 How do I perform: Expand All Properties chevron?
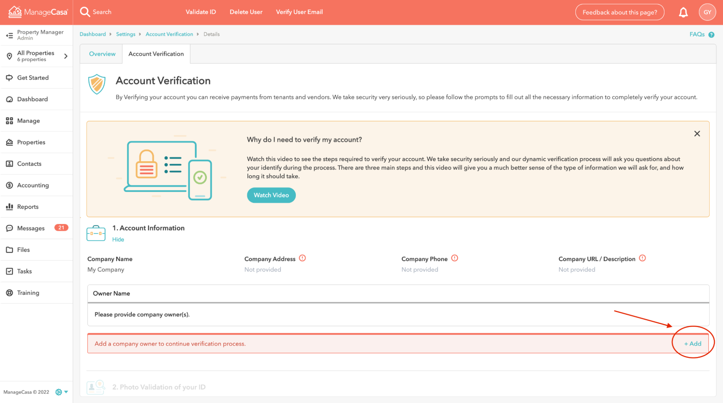click(66, 56)
